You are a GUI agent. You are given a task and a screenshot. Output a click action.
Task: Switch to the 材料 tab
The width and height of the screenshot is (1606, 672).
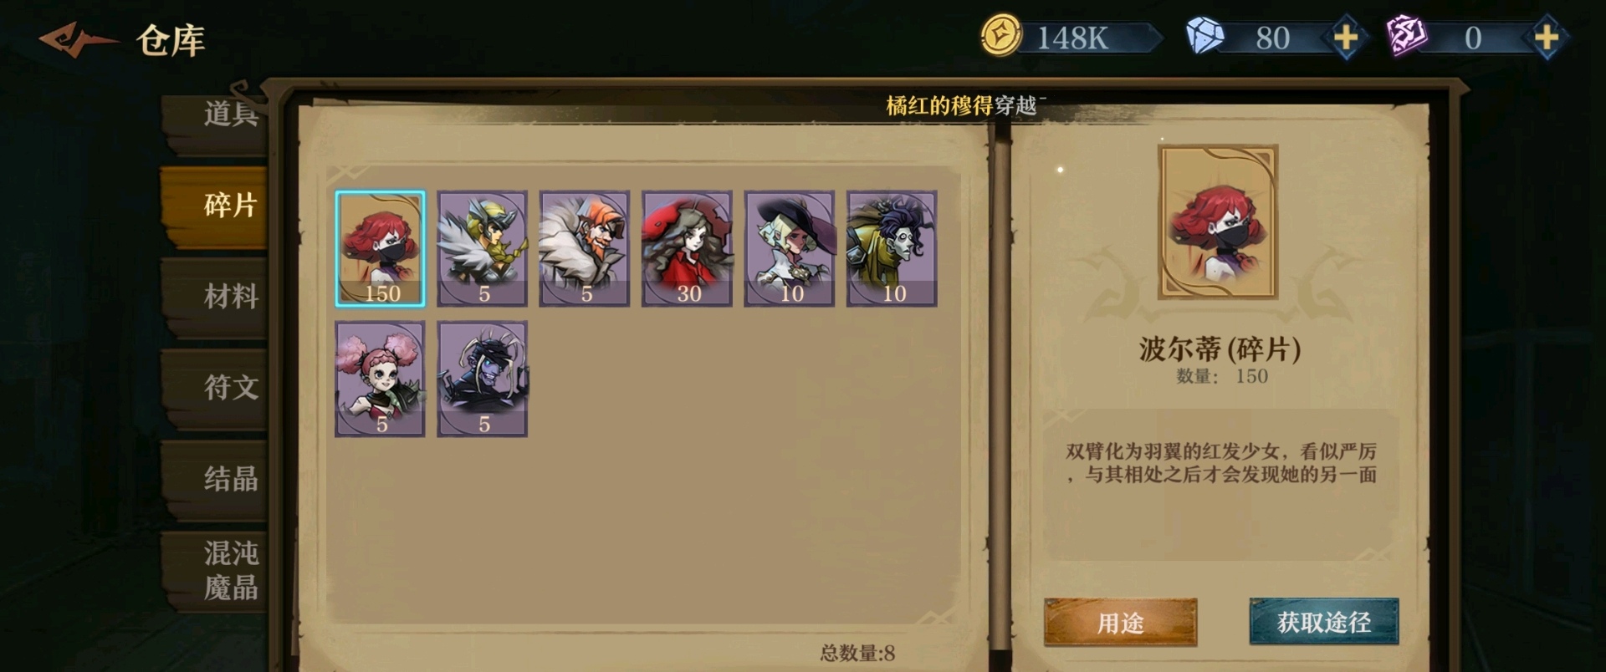[217, 297]
